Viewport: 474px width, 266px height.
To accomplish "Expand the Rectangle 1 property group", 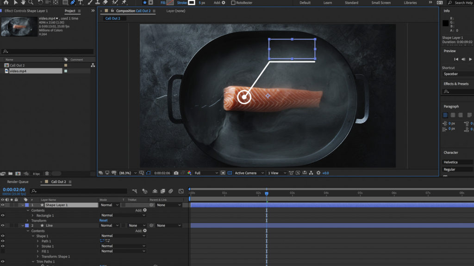I will [32, 216].
